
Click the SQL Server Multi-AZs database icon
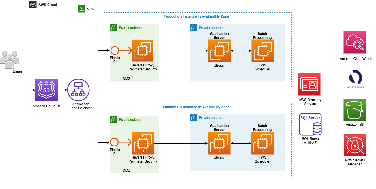click(x=310, y=124)
